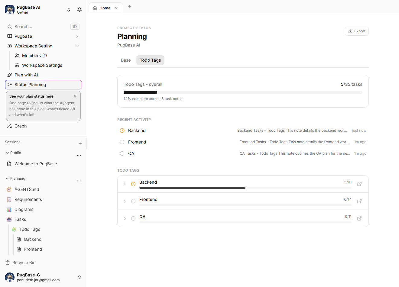Click '14% complete across 3 task notes'
399x287 pixels.
point(153,99)
